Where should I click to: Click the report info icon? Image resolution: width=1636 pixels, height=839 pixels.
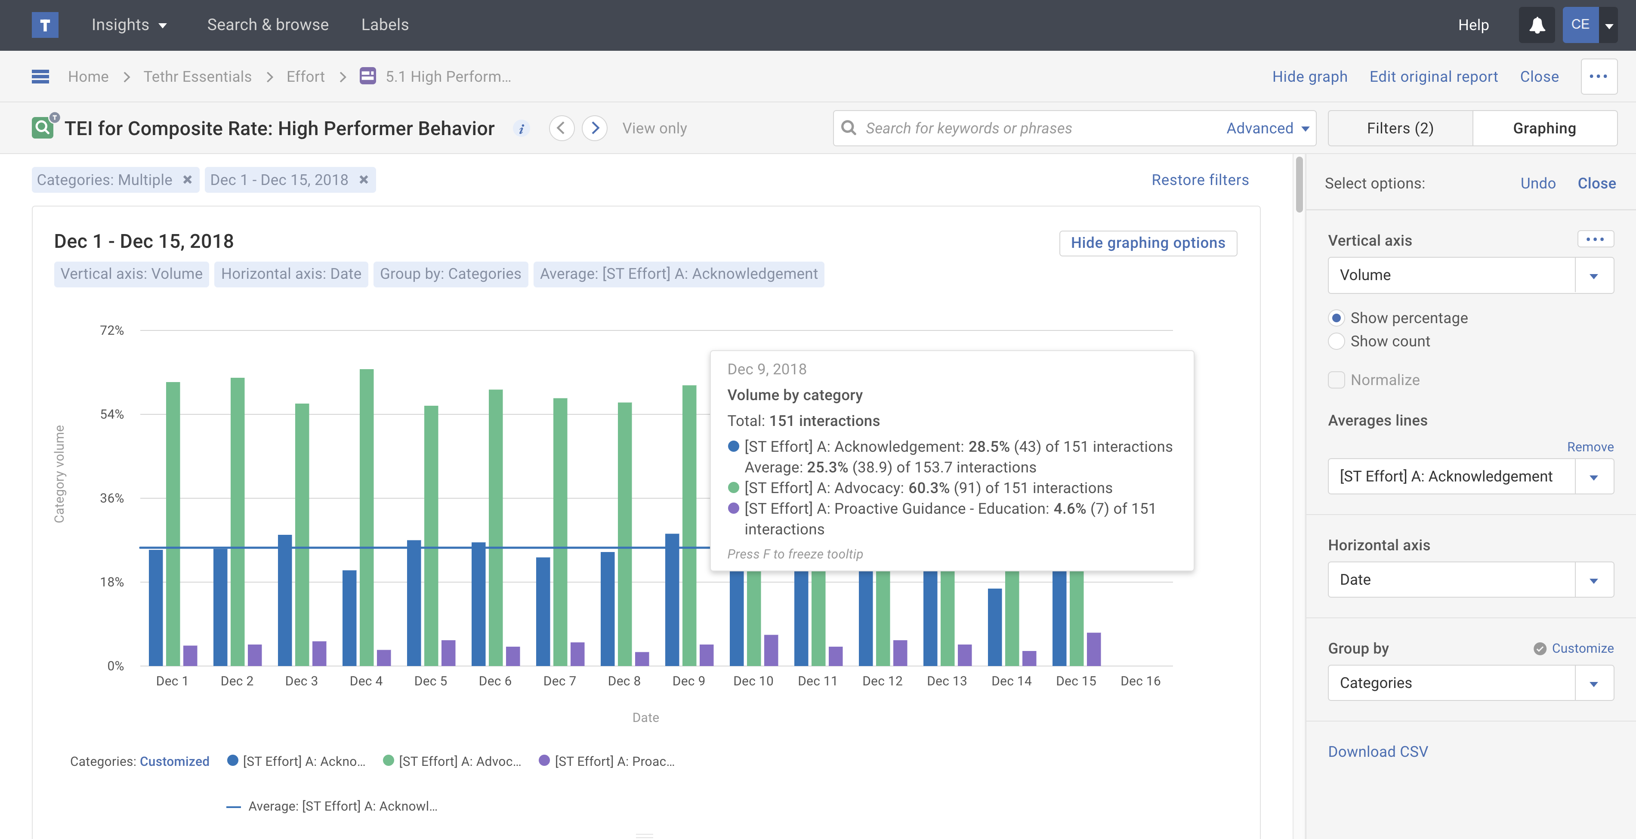coord(521,128)
